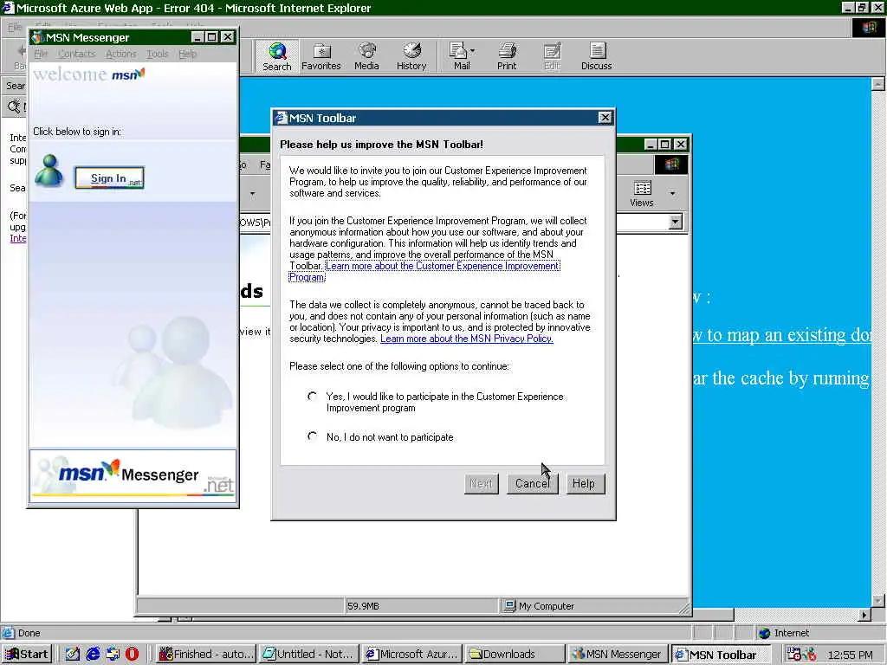This screenshot has height=665, width=887.
Task: Click the first quick launch notepad icon
Action: pyautogui.click(x=73, y=654)
